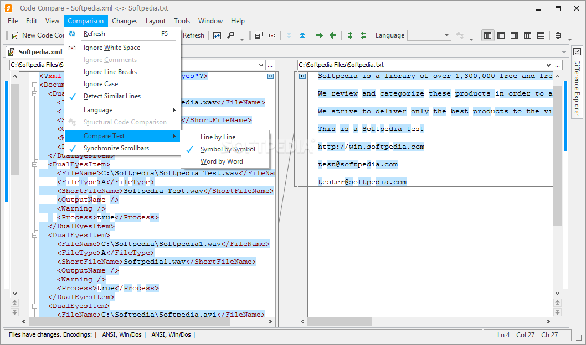Open toolbar overflow options at far right

(569, 38)
